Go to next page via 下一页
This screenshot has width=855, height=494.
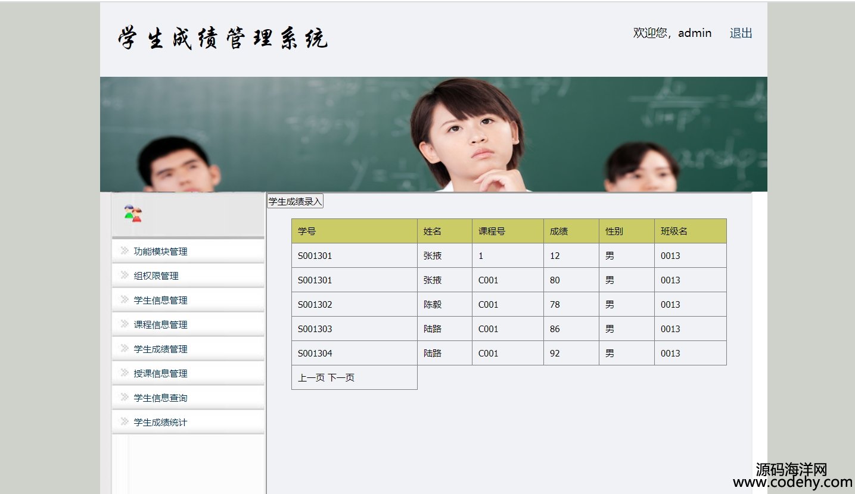341,378
